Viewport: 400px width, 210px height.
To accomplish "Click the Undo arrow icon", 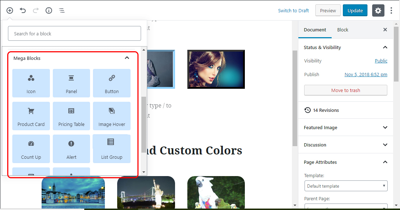I will 23,10.
